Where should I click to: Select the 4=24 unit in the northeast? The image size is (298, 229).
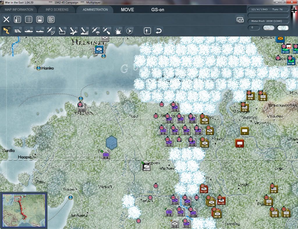pos(285,49)
